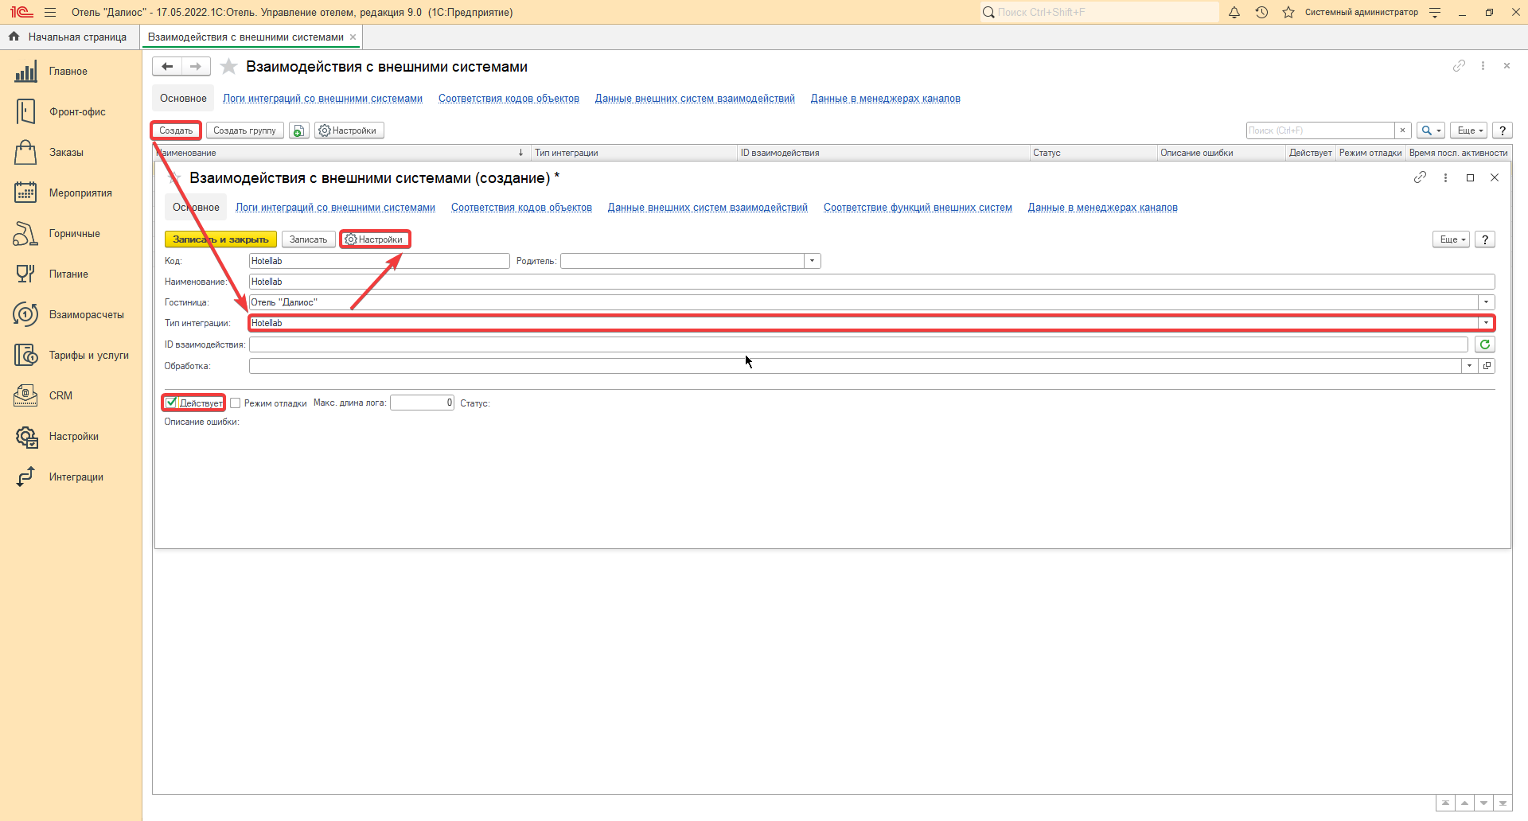1528x821 pixels.
Task: Click the Наименование input field
Action: click(871, 282)
